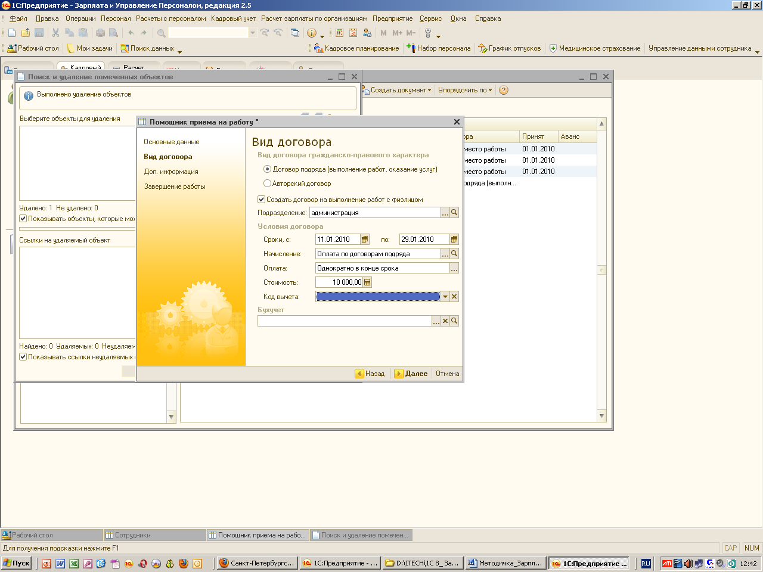Click the RU language indicator in the tray
Screen dimensions: 763x572
(x=646, y=563)
